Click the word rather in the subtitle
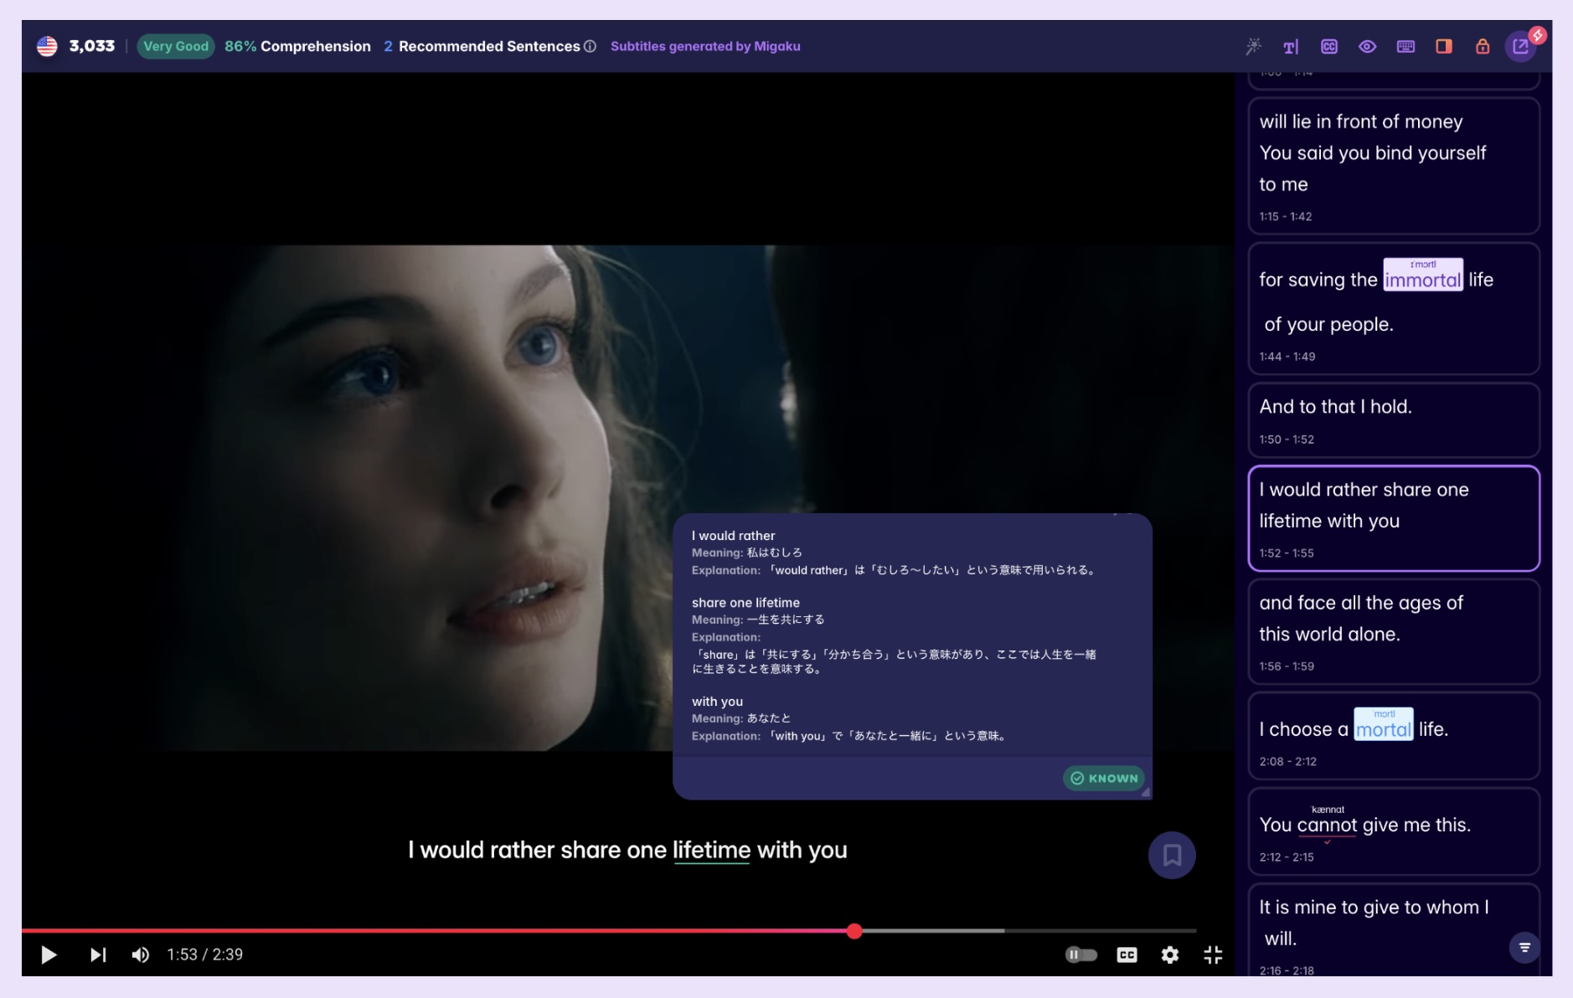The height and width of the screenshot is (998, 1573). click(522, 850)
